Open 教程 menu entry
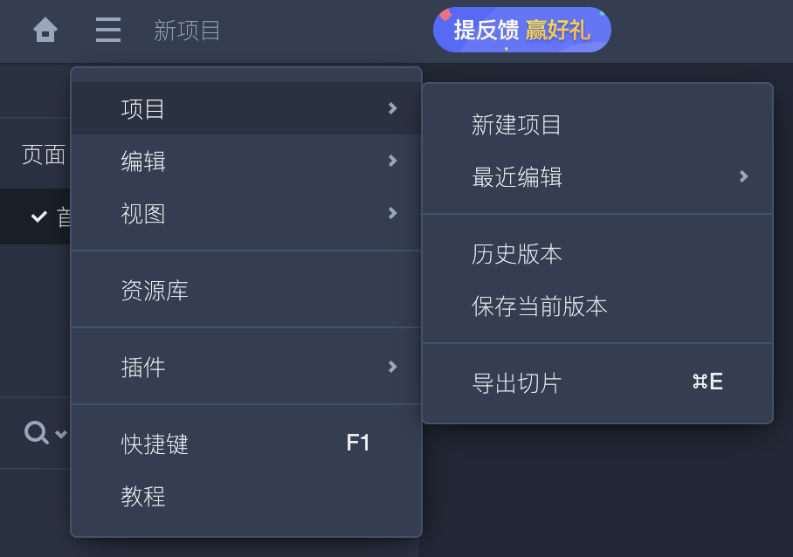The image size is (793, 557). 246,497
